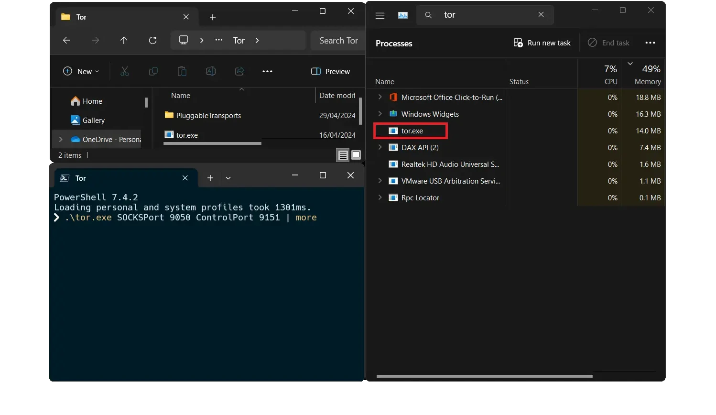This screenshot has width=716, height=415.
Task: Click the Tor breadcrumb in the address bar
Action: pos(239,41)
